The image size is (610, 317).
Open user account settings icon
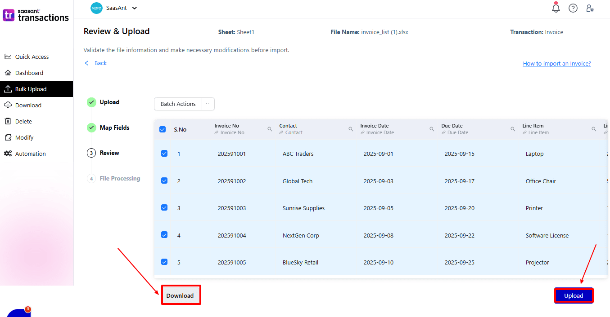coord(590,8)
